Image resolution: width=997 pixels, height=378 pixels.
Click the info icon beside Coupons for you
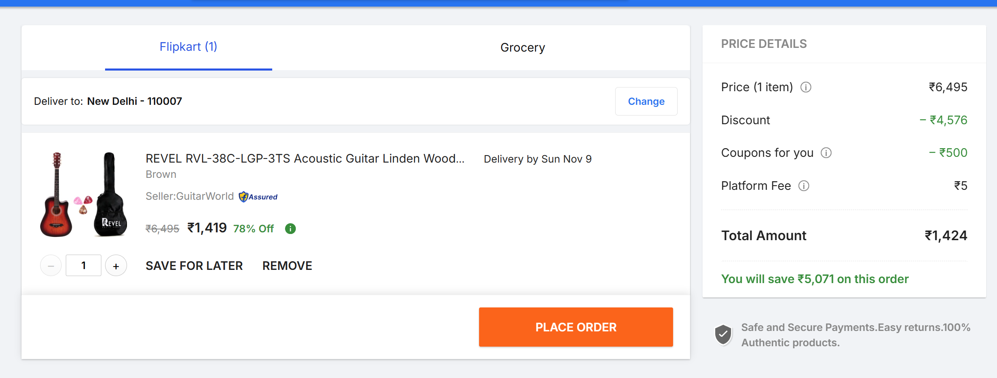(x=826, y=153)
